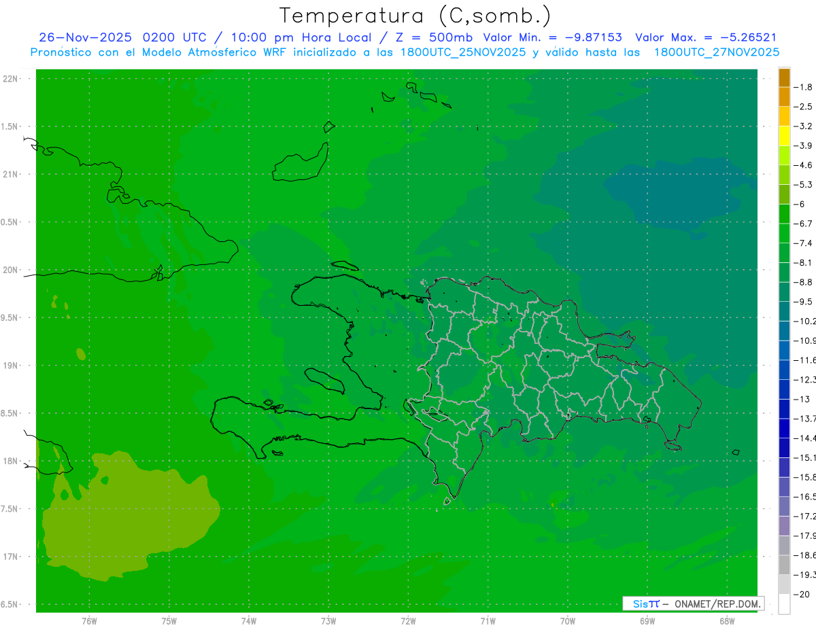The image size is (816, 630).
Task: Click the '-8.1' colorbar value
Action: [x=802, y=262]
